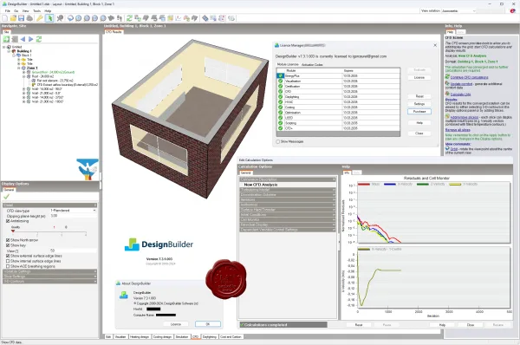The image size is (520, 345).
Task: Enable Show AOE breathing regions
Action: [x=8, y=266]
